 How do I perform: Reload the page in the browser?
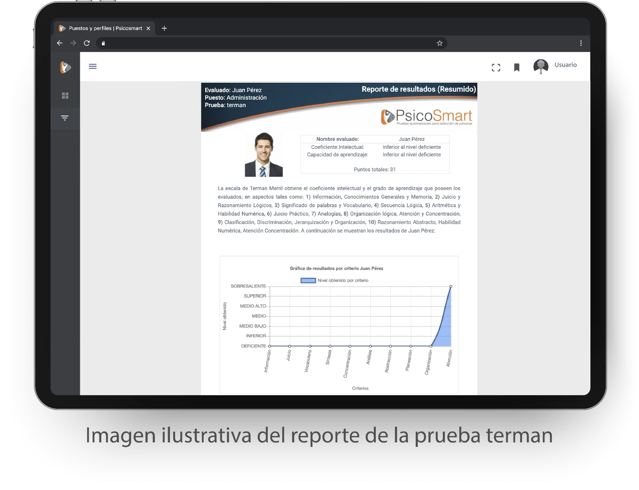pyautogui.click(x=87, y=43)
